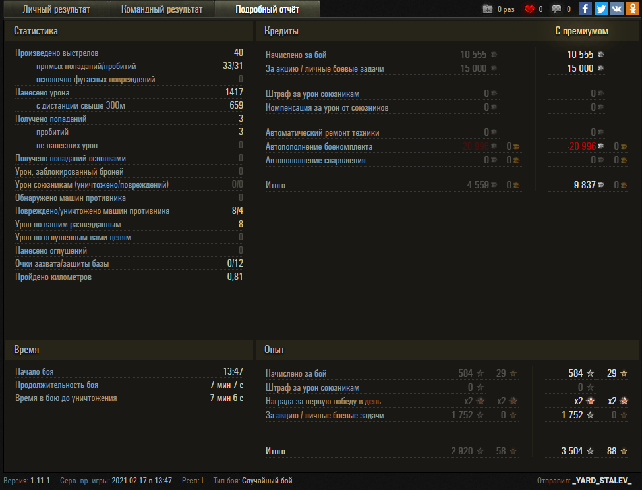Screen dimensions: 642x490
Task: Click the red heart likes icon
Action: (x=529, y=9)
